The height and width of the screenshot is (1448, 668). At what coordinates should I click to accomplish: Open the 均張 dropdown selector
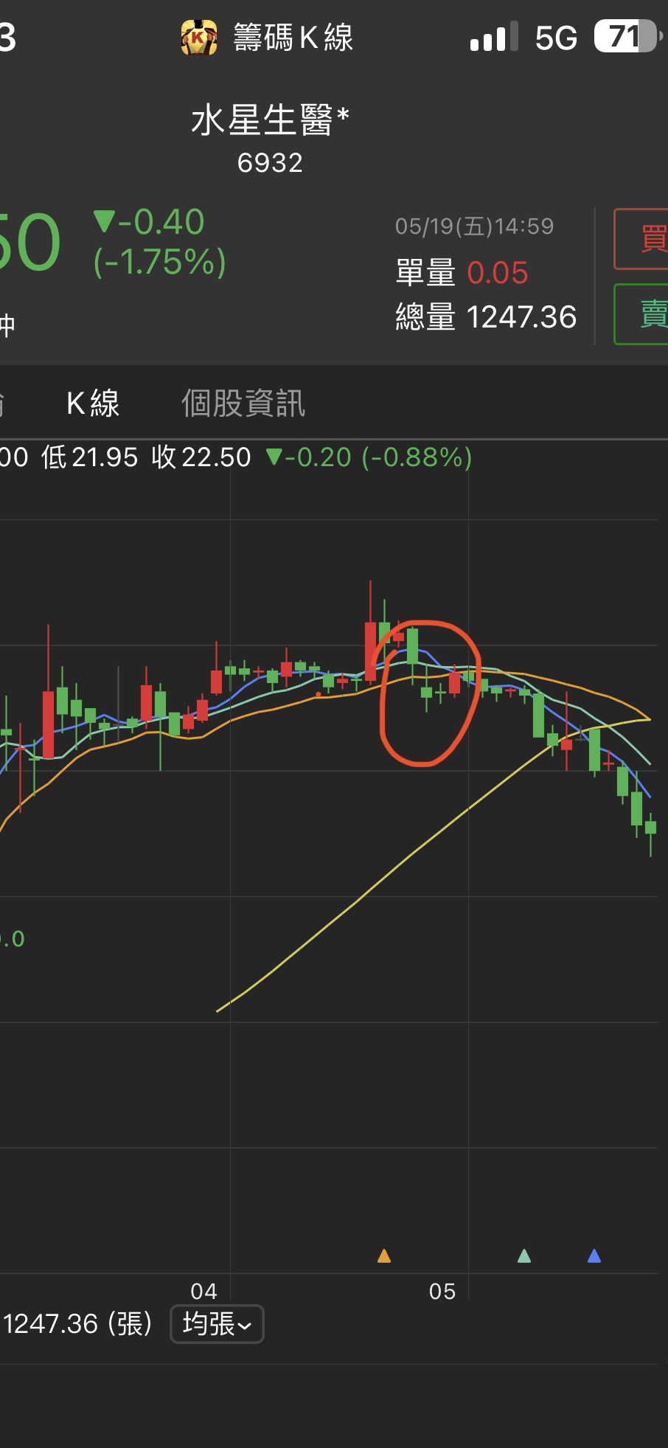tap(217, 1324)
